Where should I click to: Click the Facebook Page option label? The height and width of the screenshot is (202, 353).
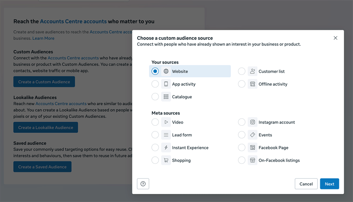coord(274,148)
